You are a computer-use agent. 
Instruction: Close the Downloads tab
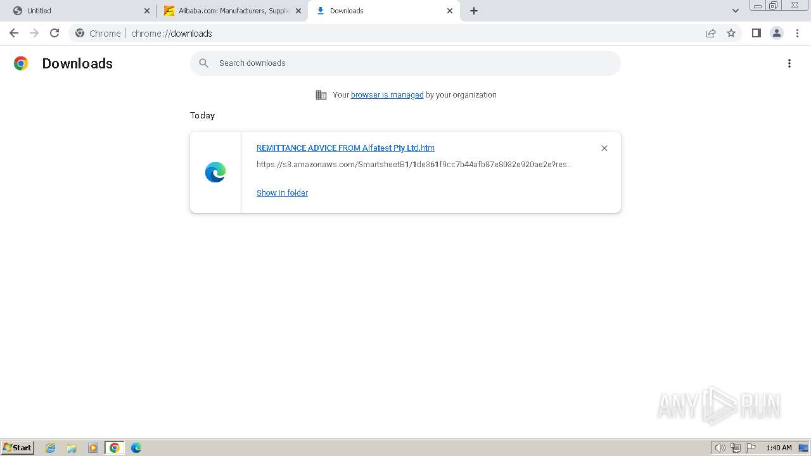click(450, 11)
